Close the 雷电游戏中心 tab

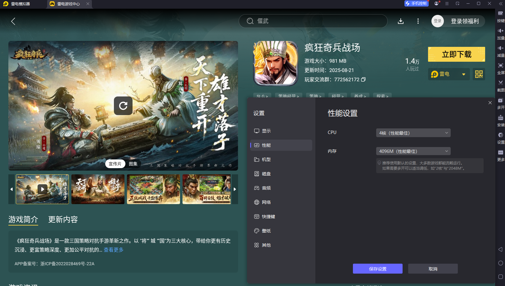pos(88,4)
